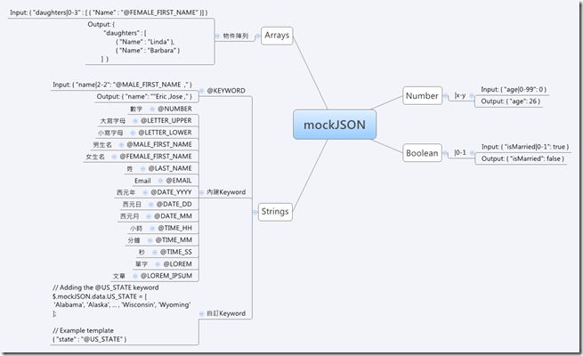Image resolution: width=583 pixels, height=356 pixels.
Task: Collapse the Arrays branch using its circle
Action: pyautogui.click(x=257, y=36)
